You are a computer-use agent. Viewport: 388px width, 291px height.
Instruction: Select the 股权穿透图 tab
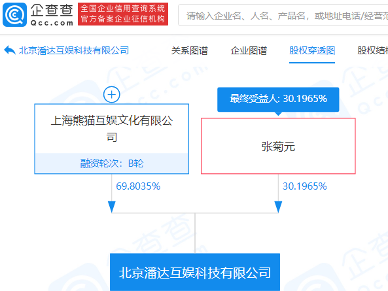point(312,51)
